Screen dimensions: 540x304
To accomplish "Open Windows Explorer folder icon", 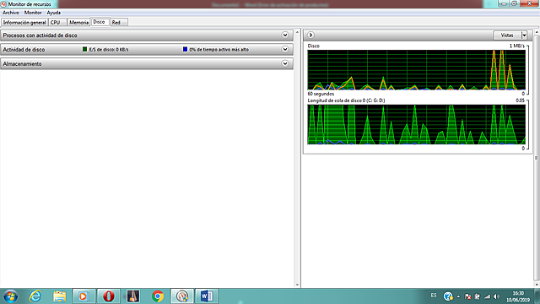I will coord(60,296).
